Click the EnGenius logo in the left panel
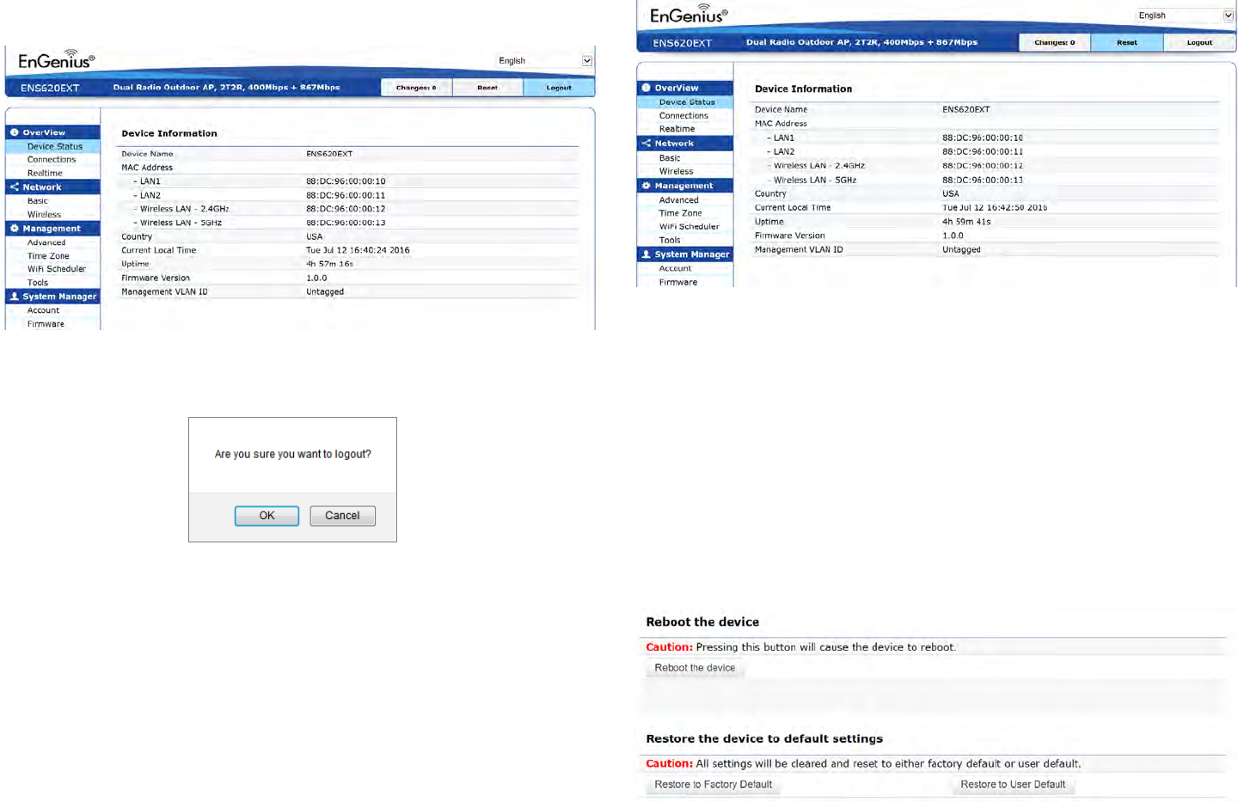The width and height of the screenshot is (1238, 802). 56,59
